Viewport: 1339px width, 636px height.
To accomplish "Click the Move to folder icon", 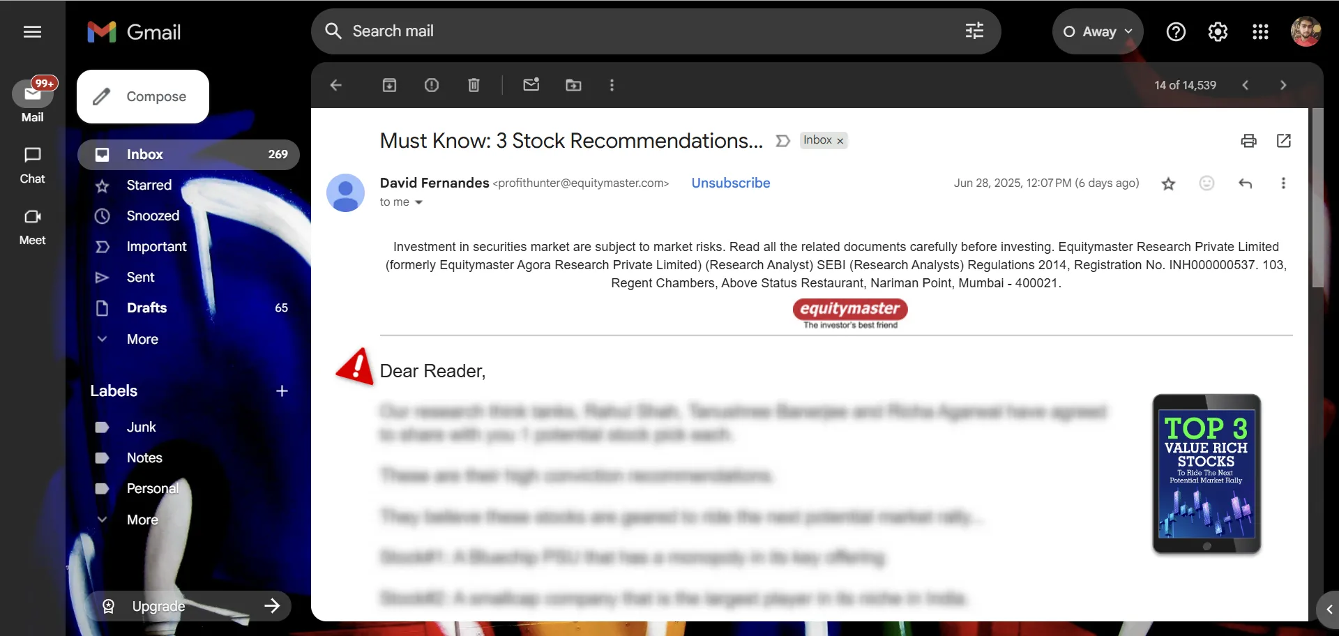I will (x=573, y=85).
